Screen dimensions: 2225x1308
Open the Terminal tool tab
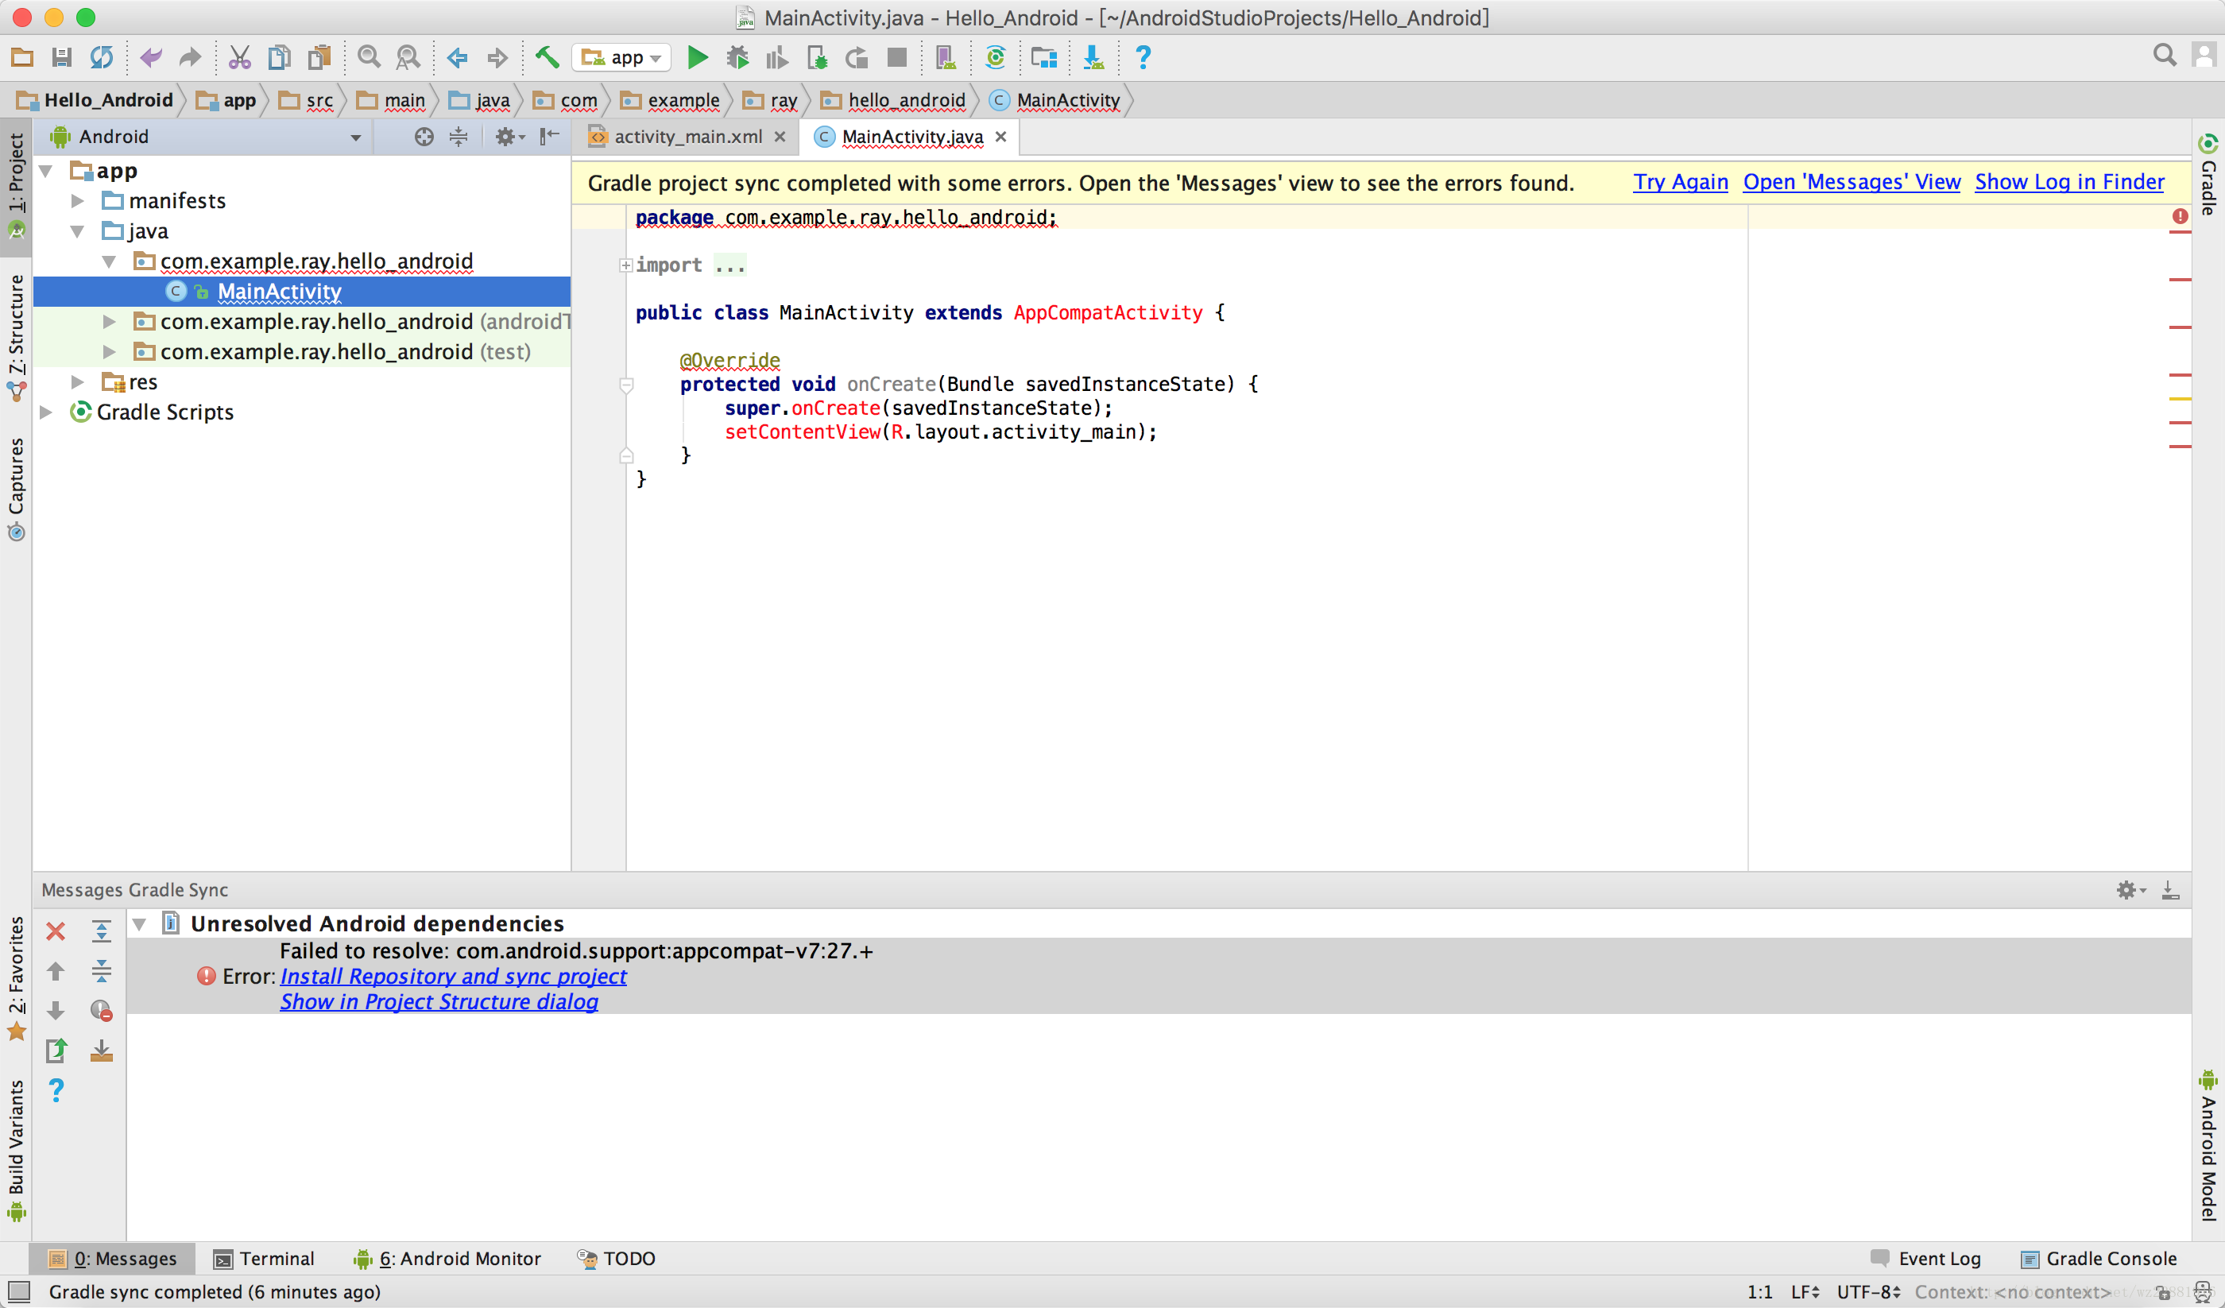click(x=264, y=1259)
